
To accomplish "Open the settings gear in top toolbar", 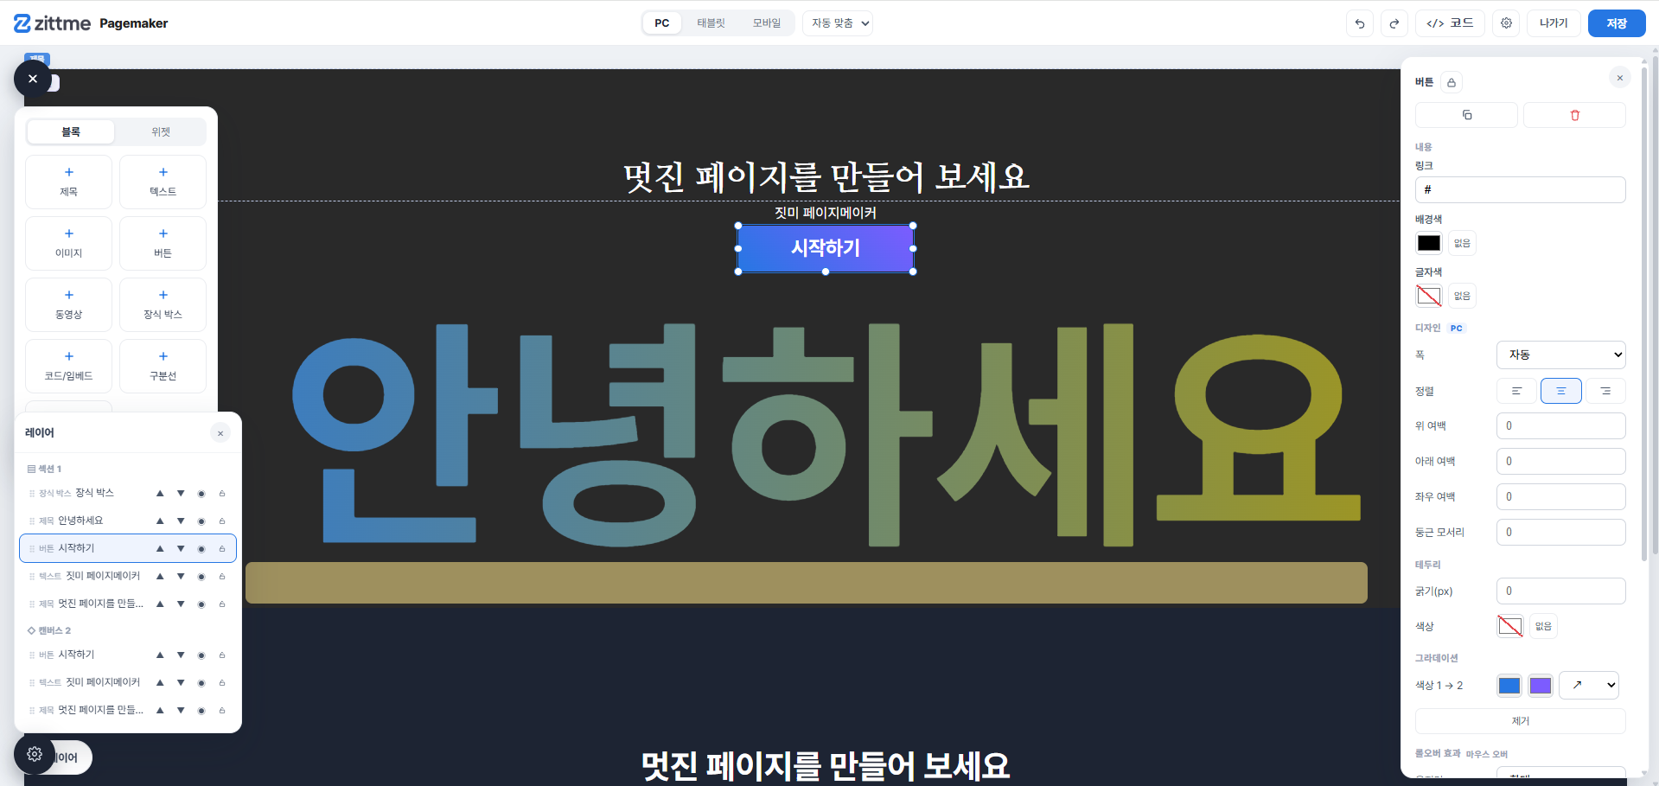I will click(x=1506, y=23).
